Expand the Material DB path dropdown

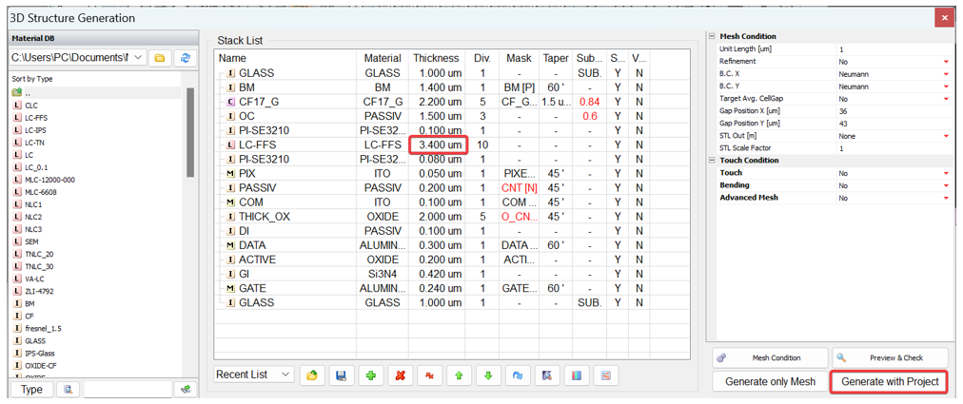coord(139,58)
